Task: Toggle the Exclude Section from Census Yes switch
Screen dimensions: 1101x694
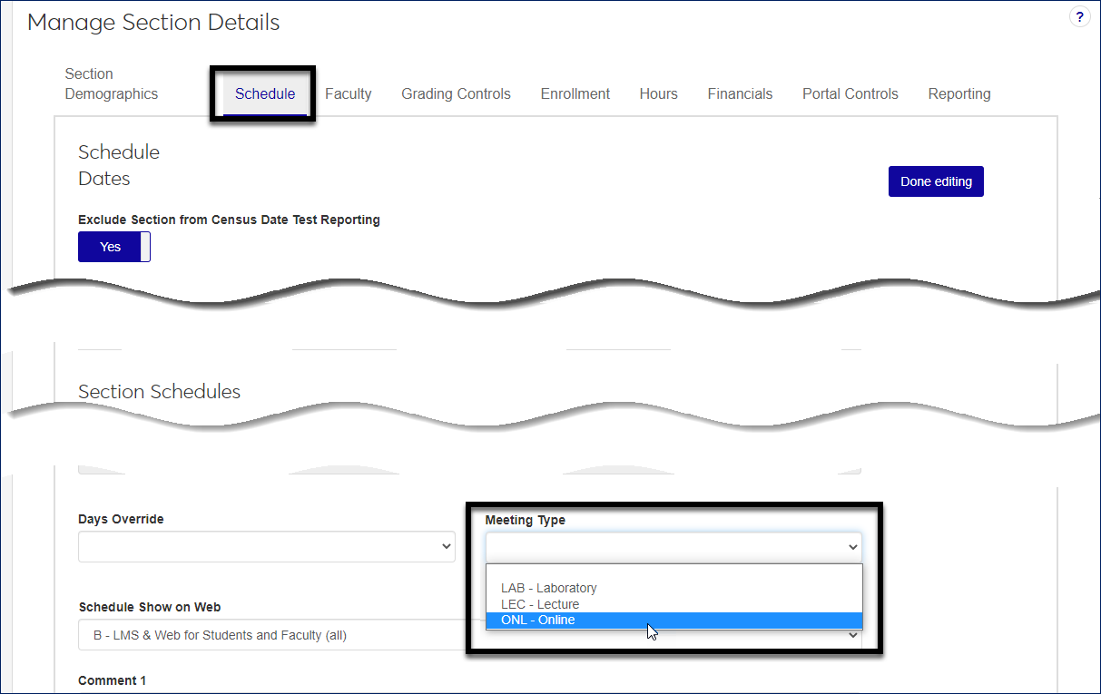Action: pyautogui.click(x=113, y=247)
